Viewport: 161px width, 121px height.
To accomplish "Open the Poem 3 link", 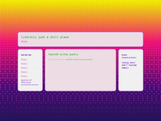I will tap(24, 68).
